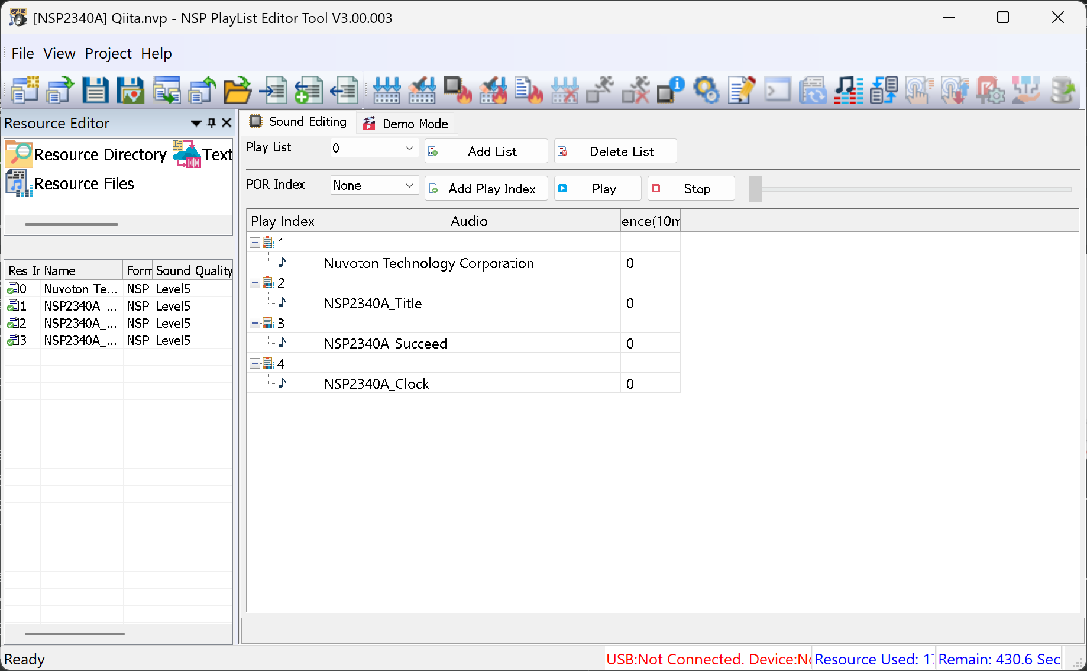The image size is (1087, 671).
Task: Click the new project toolbar icon
Action: 24,90
